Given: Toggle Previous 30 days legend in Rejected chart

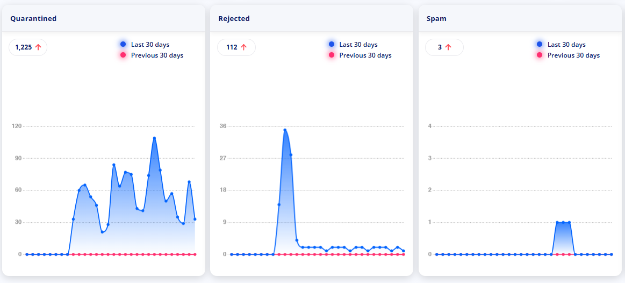Looking at the screenshot, I should [x=360, y=55].
